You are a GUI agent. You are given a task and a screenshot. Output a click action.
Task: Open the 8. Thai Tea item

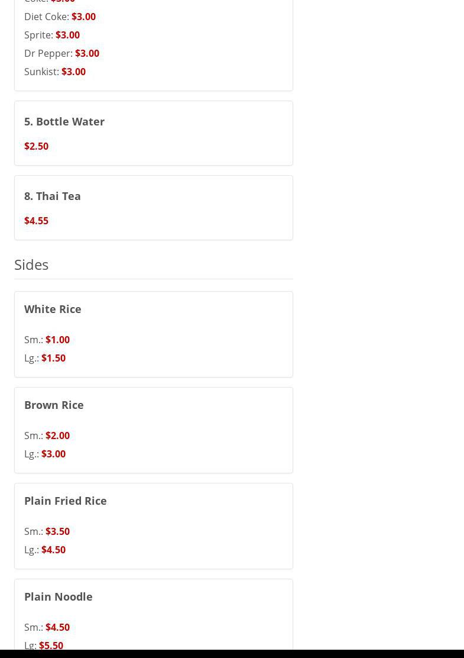[53, 196]
